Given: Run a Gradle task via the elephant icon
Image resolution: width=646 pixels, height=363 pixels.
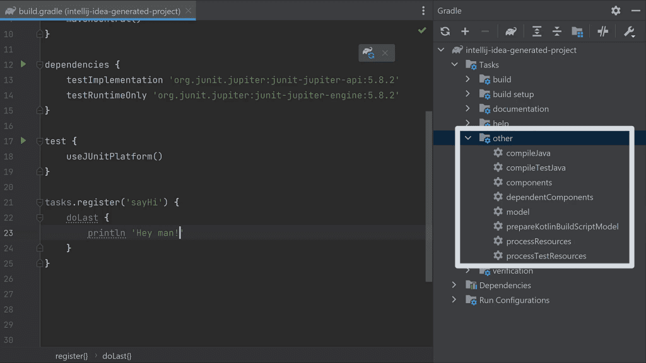Looking at the screenshot, I should coord(510,31).
